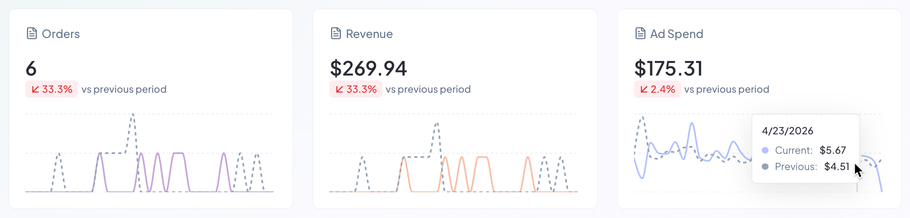Viewport: 910px width, 218px height.
Task: Select the Orders card title
Action: pyautogui.click(x=61, y=34)
